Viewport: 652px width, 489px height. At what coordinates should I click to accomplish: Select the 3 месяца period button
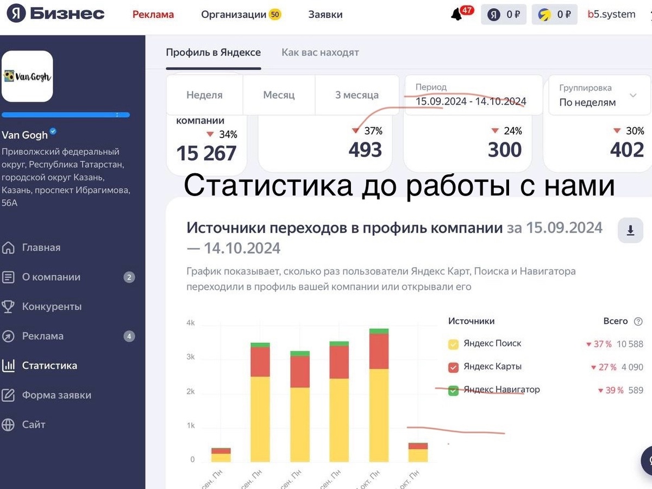tap(356, 95)
